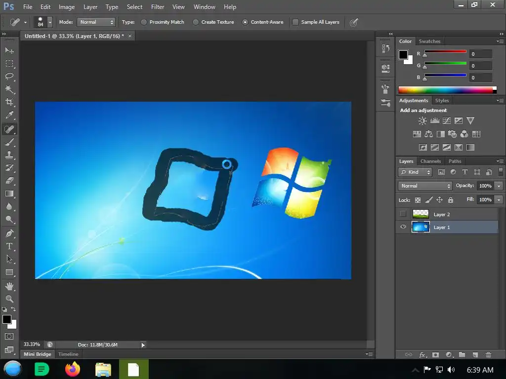The image size is (506, 379).
Task: Open the Layers panel flyout menu
Action: point(500,161)
